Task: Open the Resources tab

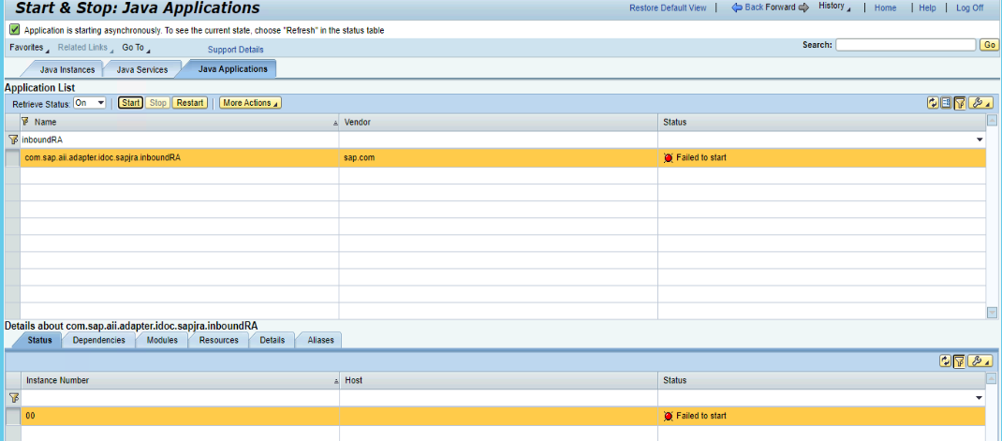Action: (218, 340)
